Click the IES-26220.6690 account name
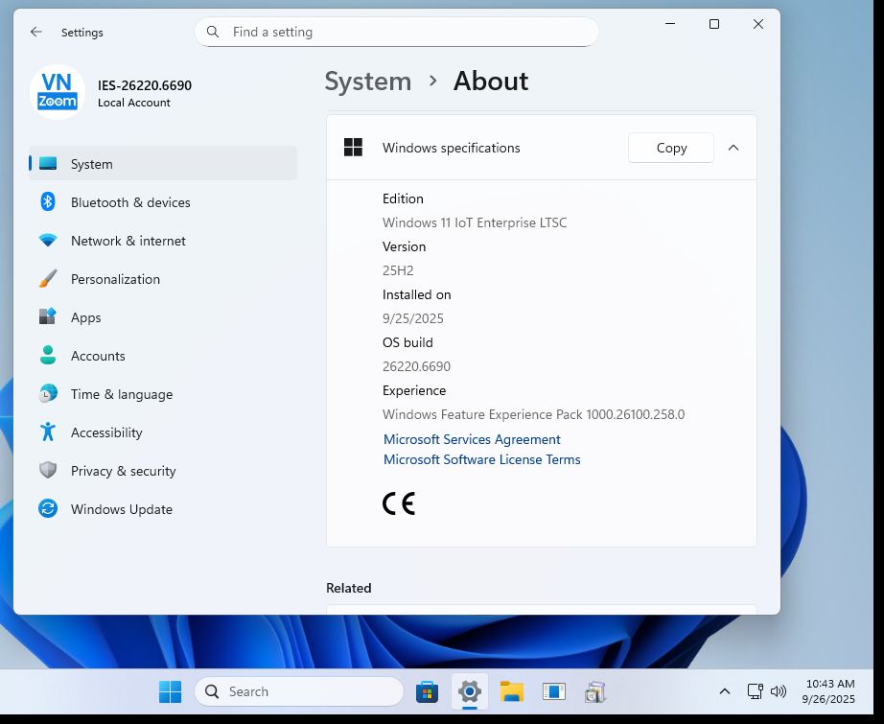Screen dimensions: 884x724 click(145, 85)
